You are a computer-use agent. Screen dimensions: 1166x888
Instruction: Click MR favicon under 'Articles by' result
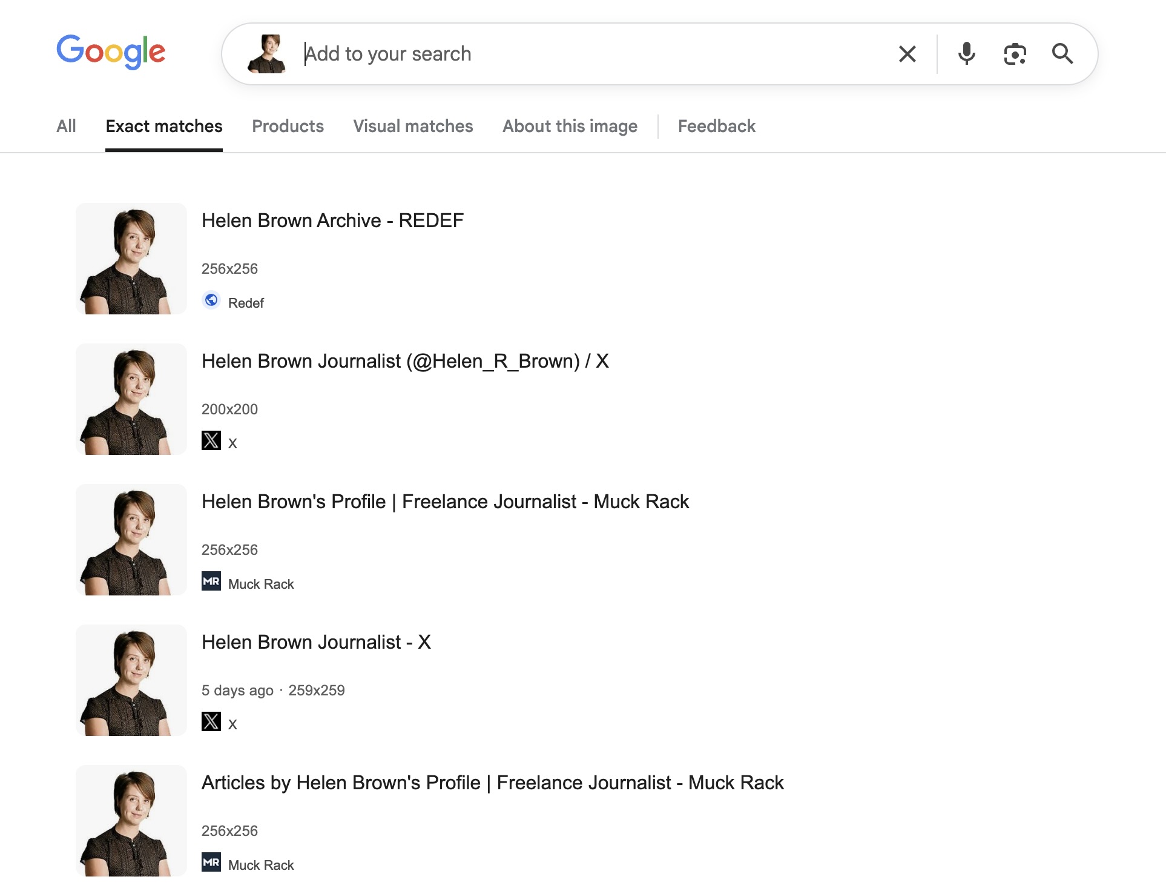pyautogui.click(x=211, y=862)
